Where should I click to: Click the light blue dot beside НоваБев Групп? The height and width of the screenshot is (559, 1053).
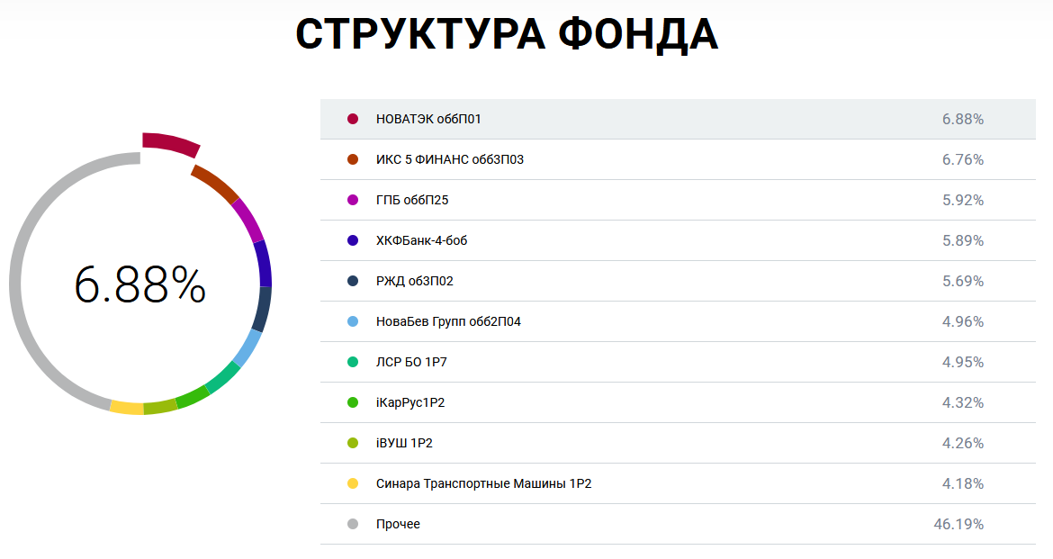point(353,321)
